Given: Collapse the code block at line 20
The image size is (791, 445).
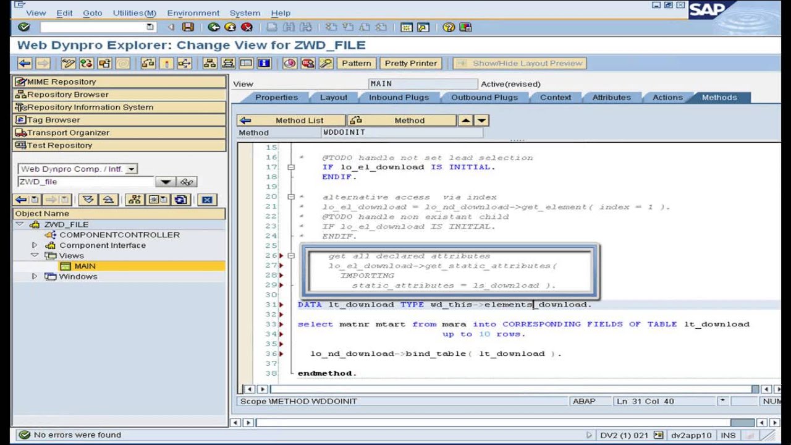Looking at the screenshot, I should point(291,197).
